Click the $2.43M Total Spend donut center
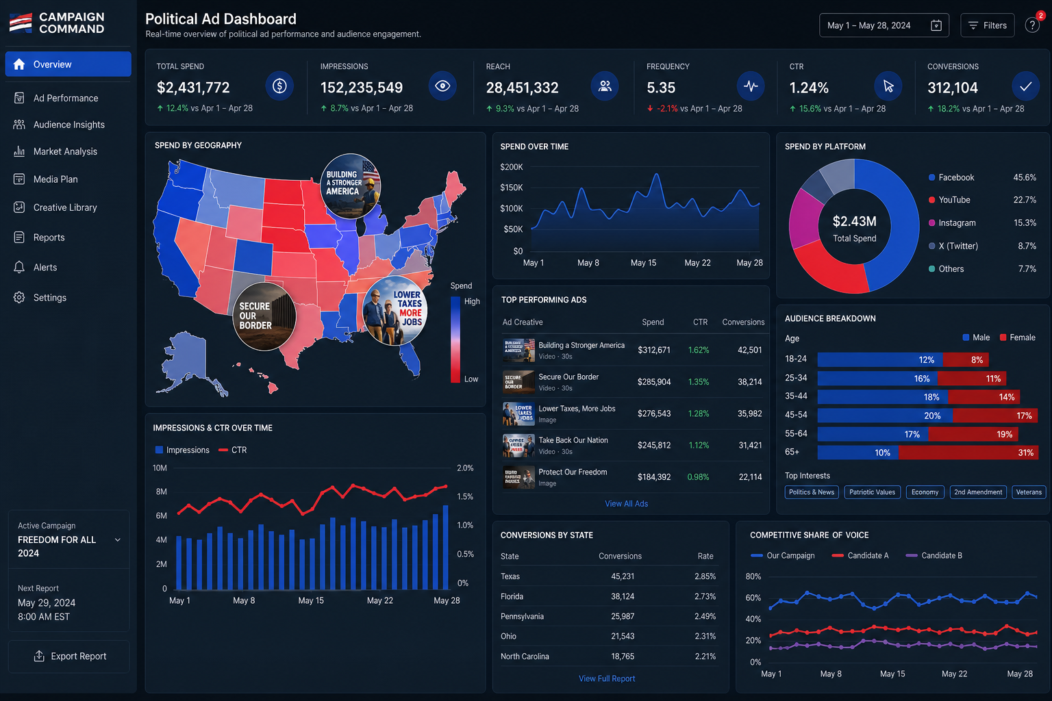 [x=854, y=227]
